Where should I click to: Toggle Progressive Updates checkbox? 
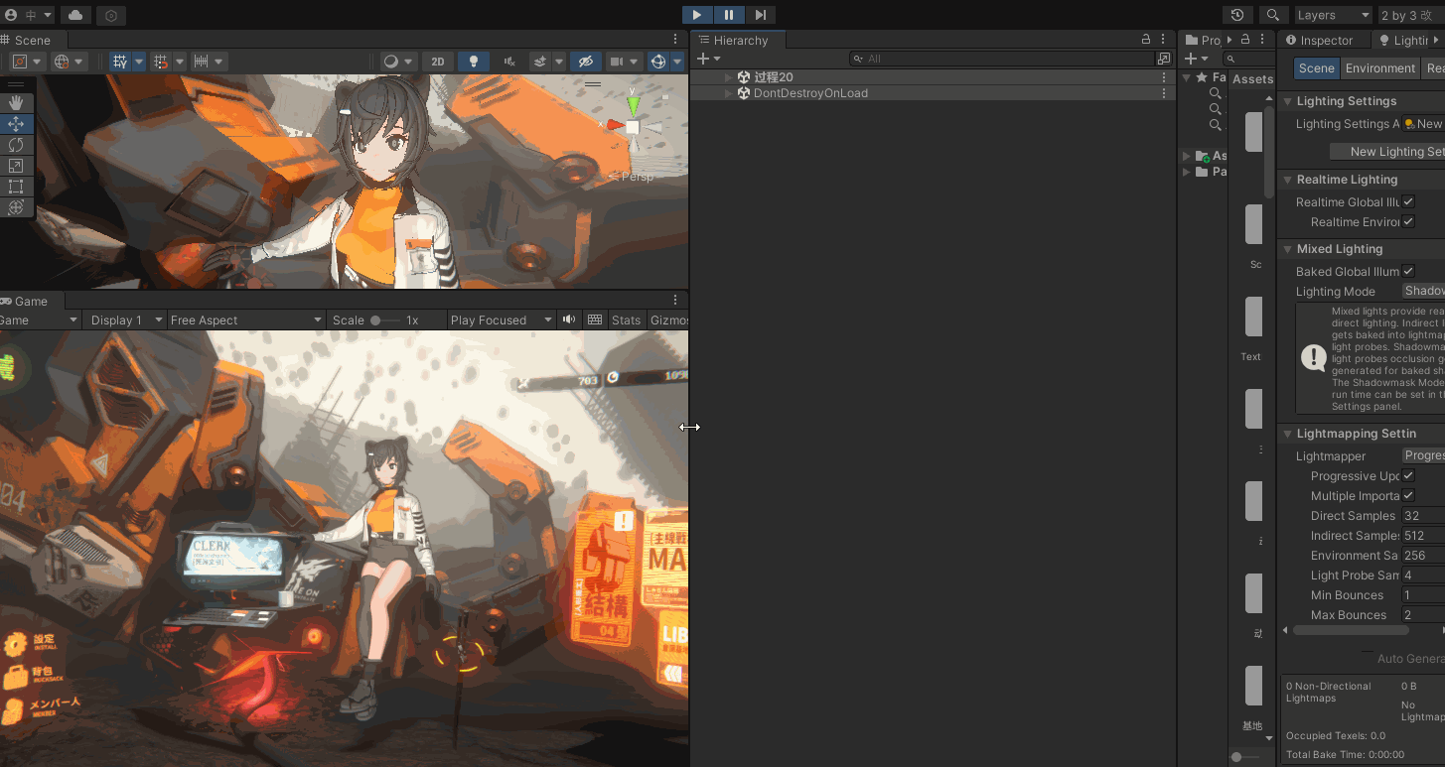click(x=1408, y=475)
